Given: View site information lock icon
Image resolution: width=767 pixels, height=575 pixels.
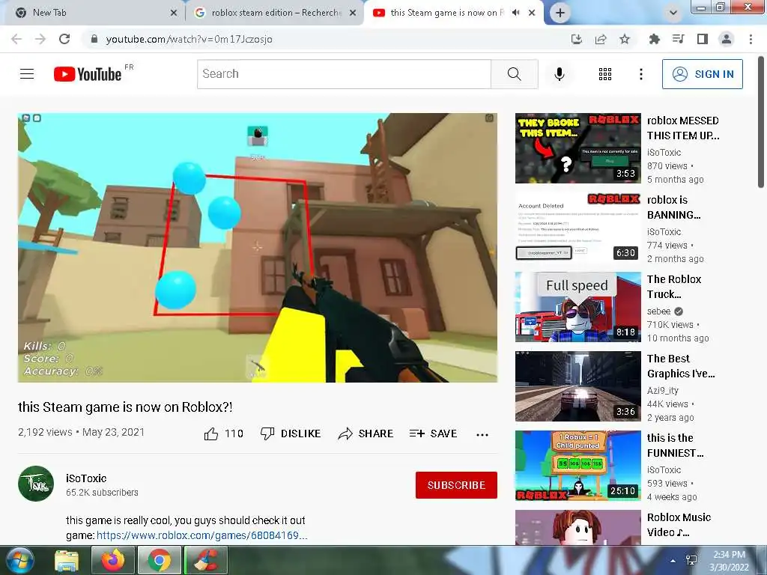Looking at the screenshot, I should tap(94, 39).
